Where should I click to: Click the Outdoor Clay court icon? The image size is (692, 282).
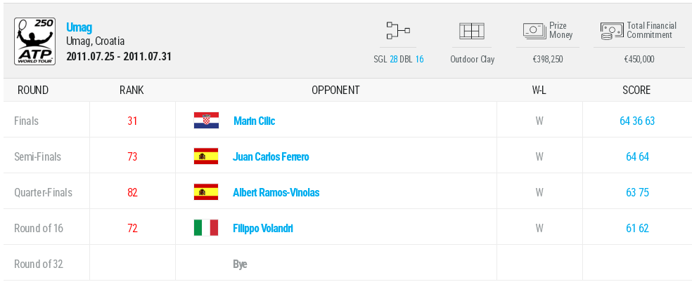[472, 31]
